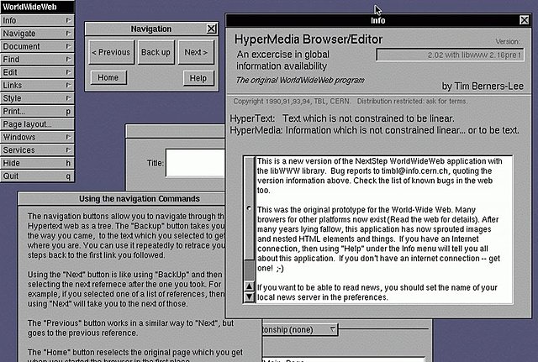
Task: Click the copyright line in Info window
Action: click(x=351, y=101)
